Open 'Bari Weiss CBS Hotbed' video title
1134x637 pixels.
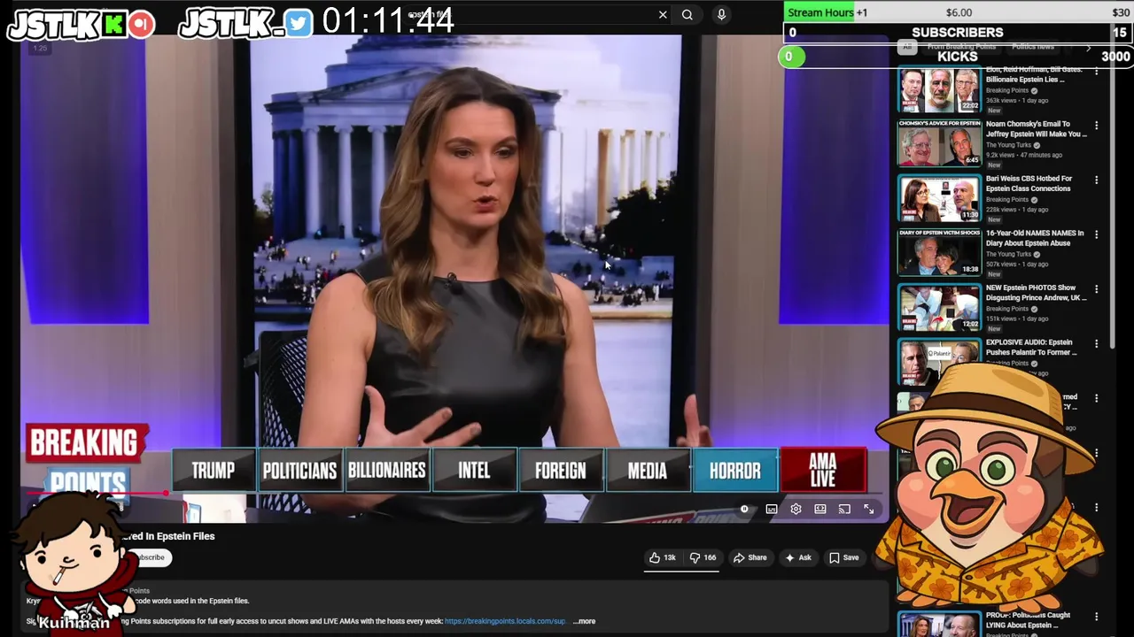pyautogui.click(x=1029, y=183)
